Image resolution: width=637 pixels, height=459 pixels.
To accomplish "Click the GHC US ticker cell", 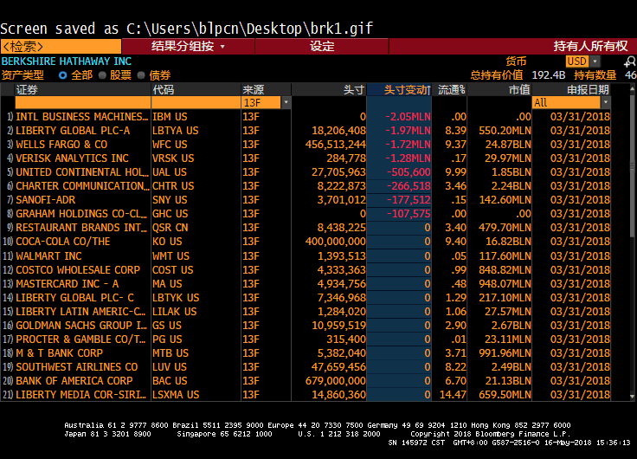I will click(x=170, y=213).
